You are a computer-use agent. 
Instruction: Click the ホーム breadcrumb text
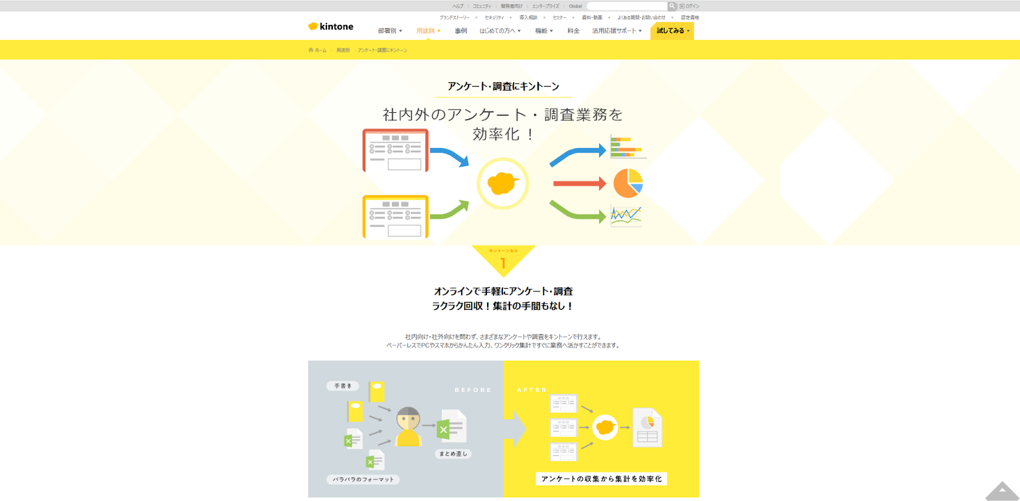321,50
